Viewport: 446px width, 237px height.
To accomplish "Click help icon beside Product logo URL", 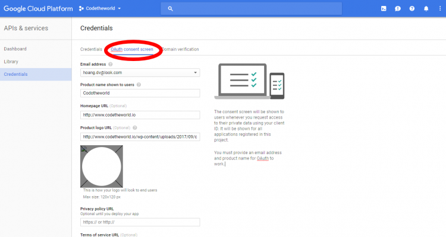I will pos(135,128).
